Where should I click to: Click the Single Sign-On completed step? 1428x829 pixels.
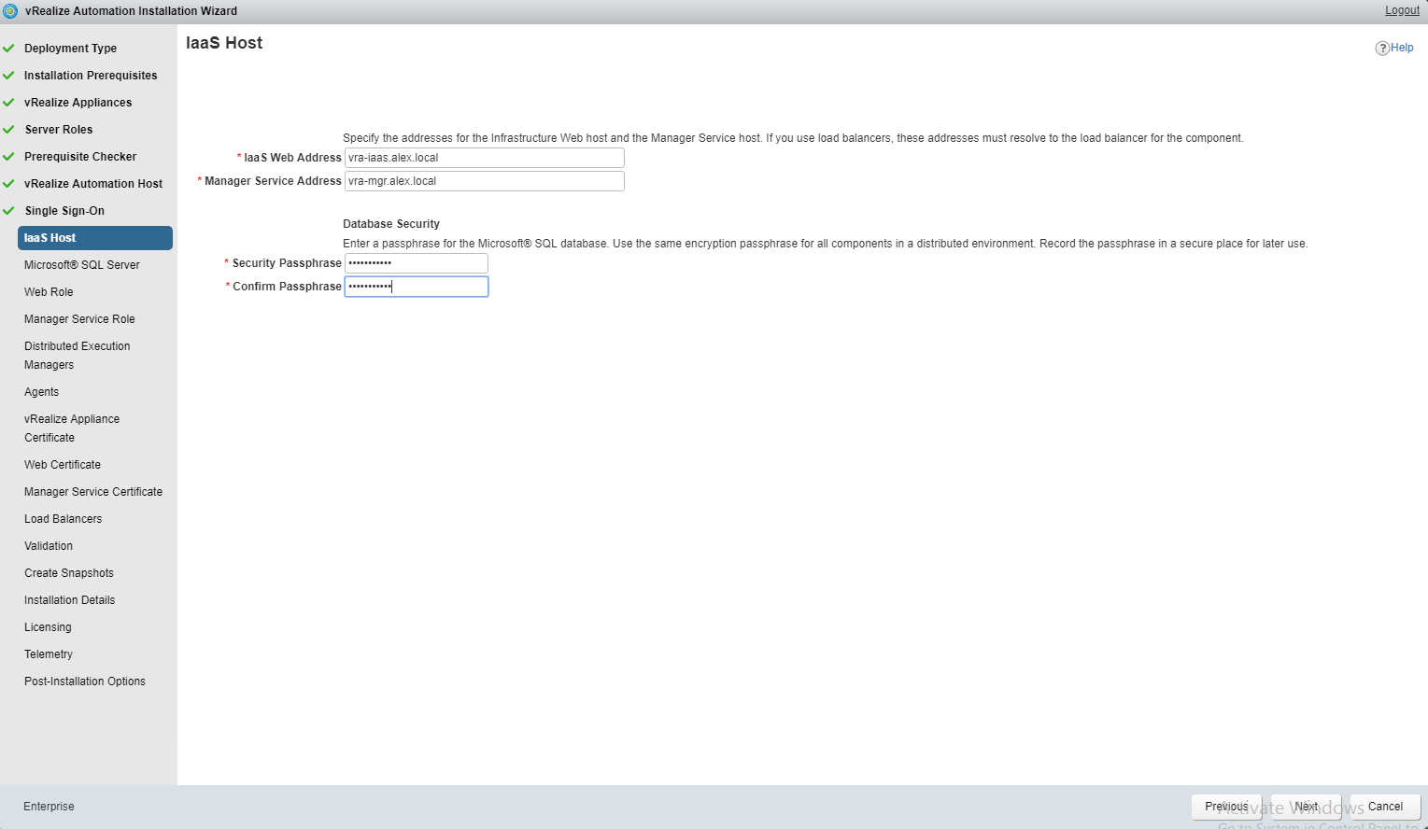coord(64,211)
